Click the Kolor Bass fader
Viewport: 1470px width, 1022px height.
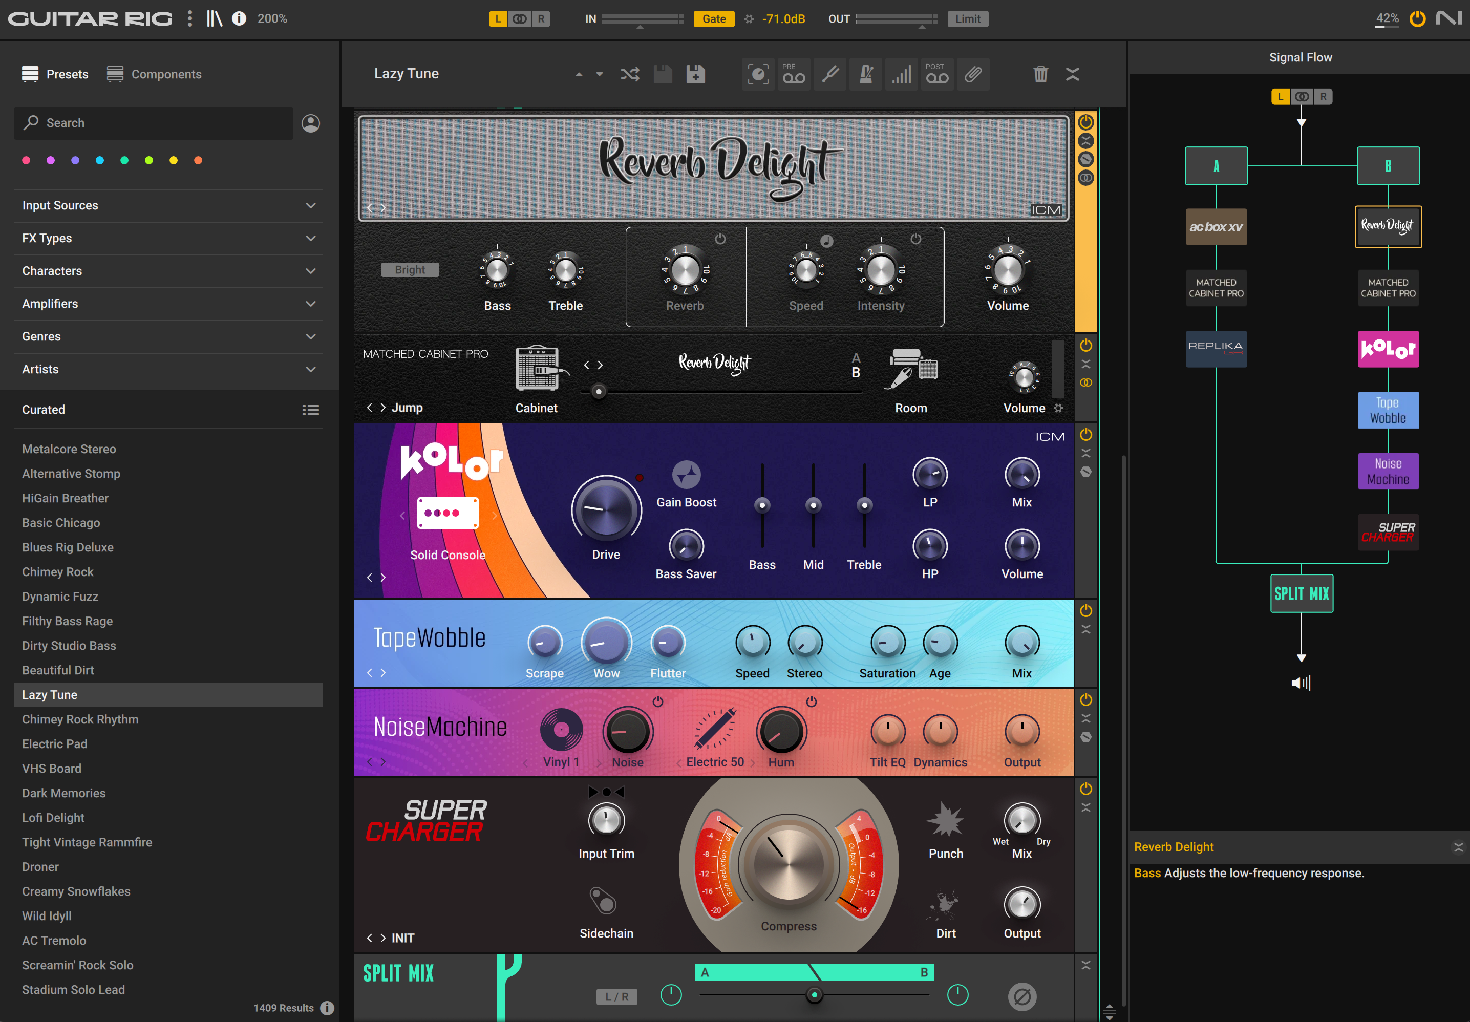[762, 505]
